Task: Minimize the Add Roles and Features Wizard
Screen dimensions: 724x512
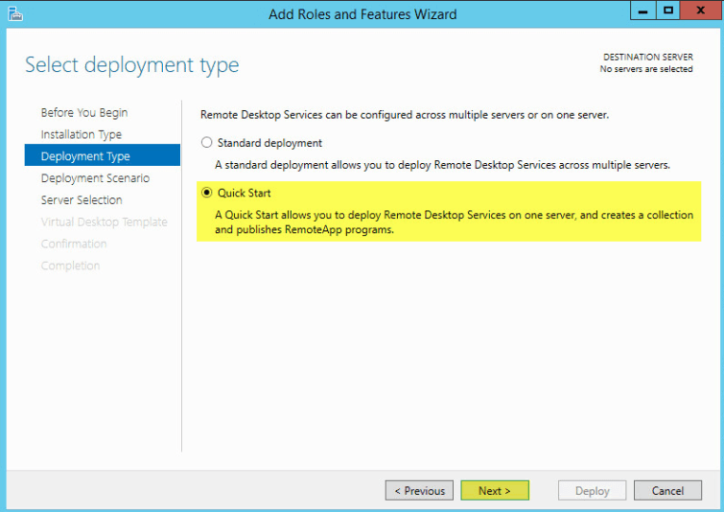Action: tap(643, 12)
